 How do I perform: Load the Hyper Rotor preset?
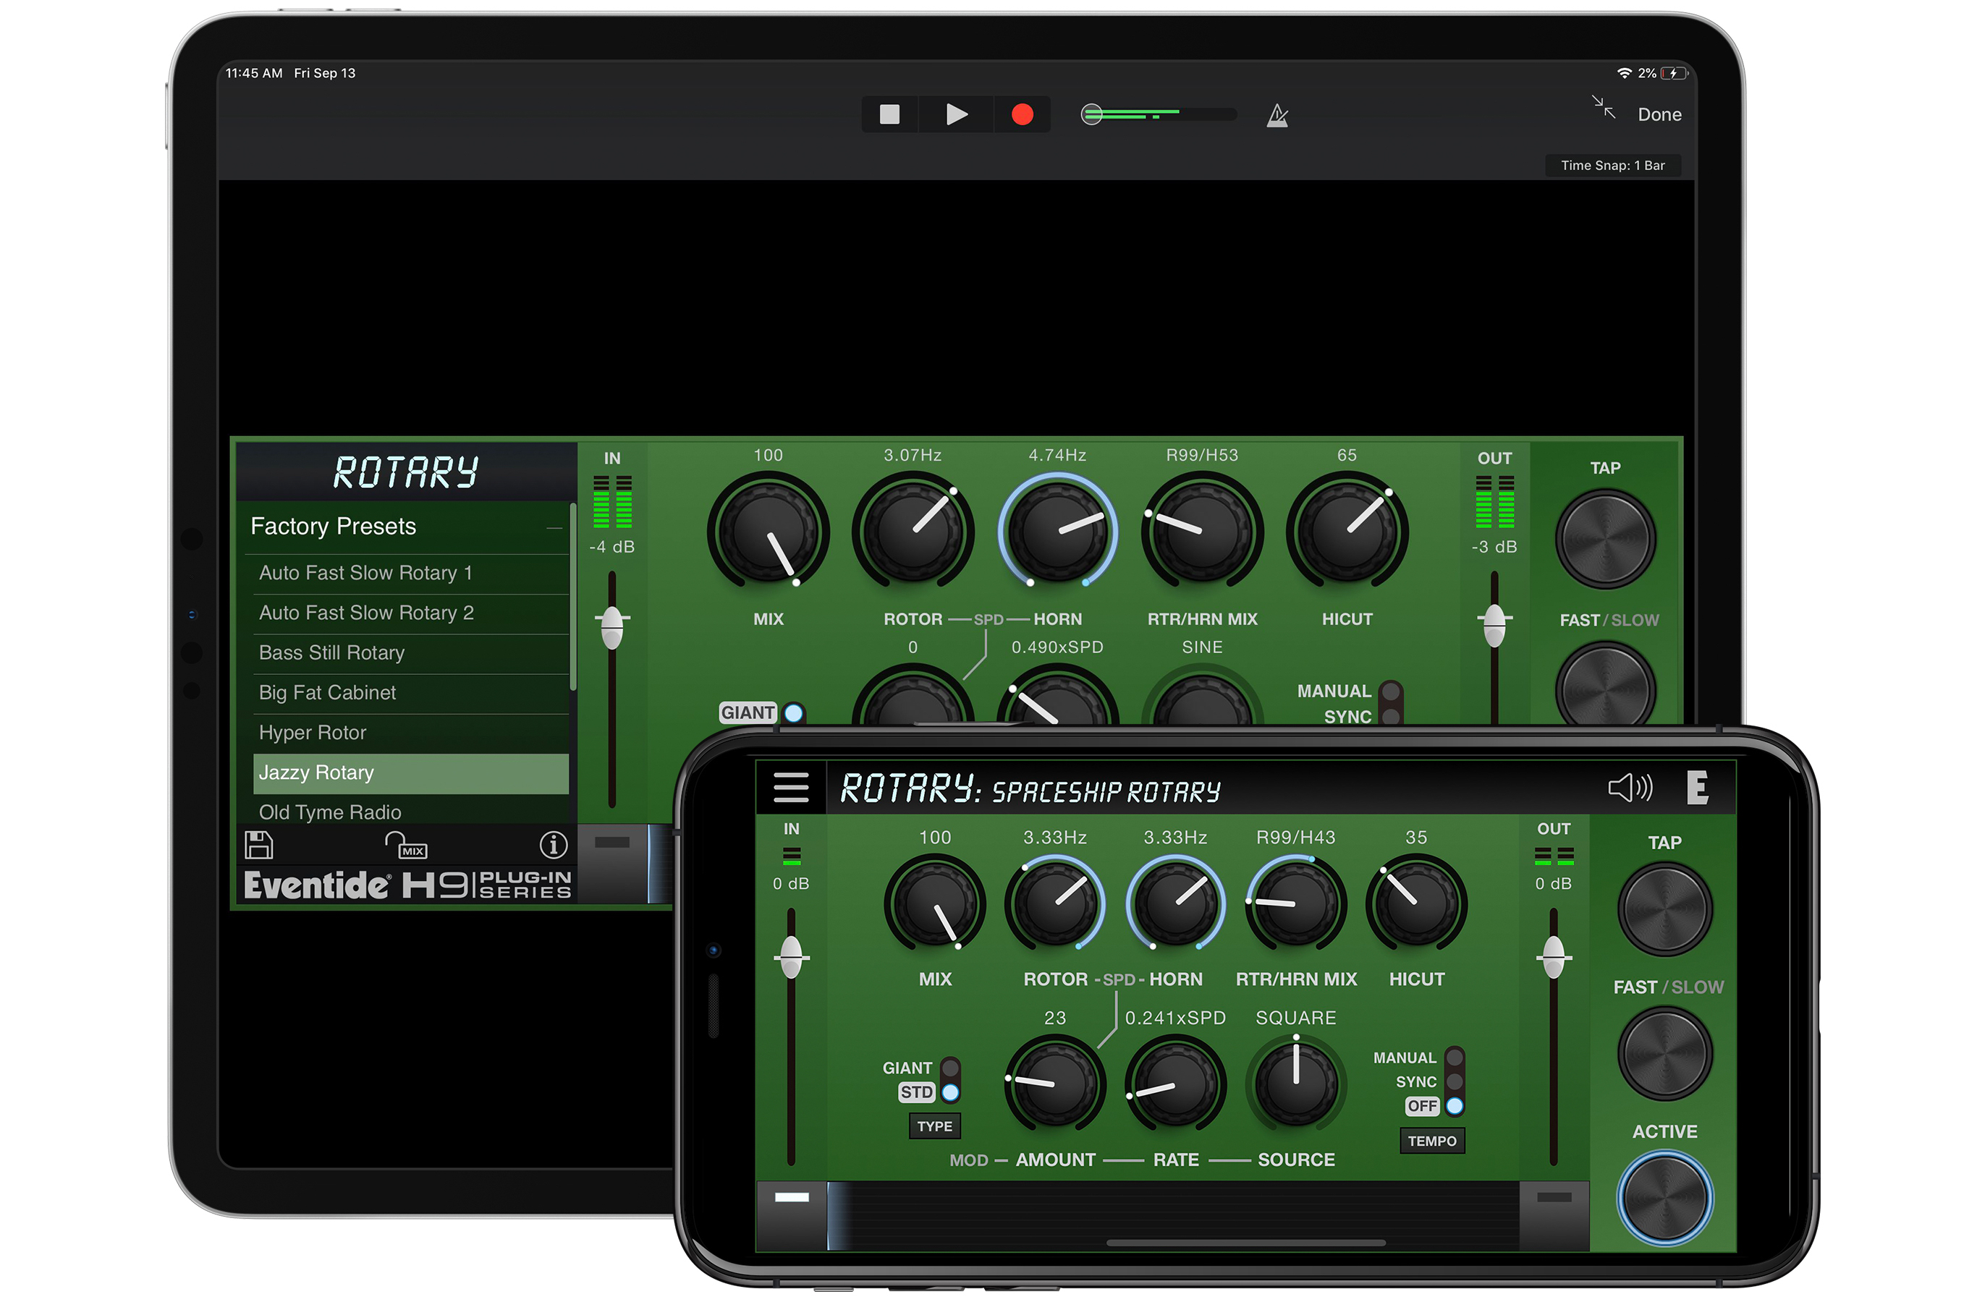click(410, 732)
